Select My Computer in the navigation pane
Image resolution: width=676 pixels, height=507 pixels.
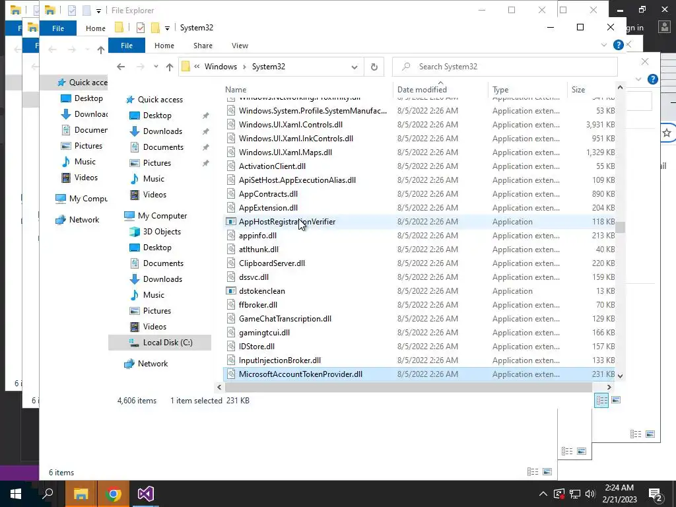tap(162, 216)
